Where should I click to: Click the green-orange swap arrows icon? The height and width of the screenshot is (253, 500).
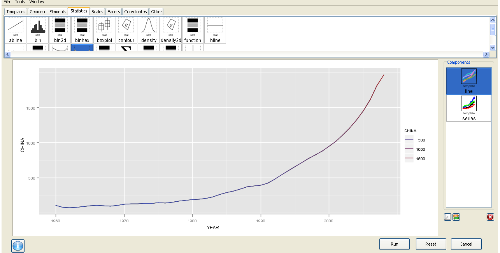pos(456,217)
